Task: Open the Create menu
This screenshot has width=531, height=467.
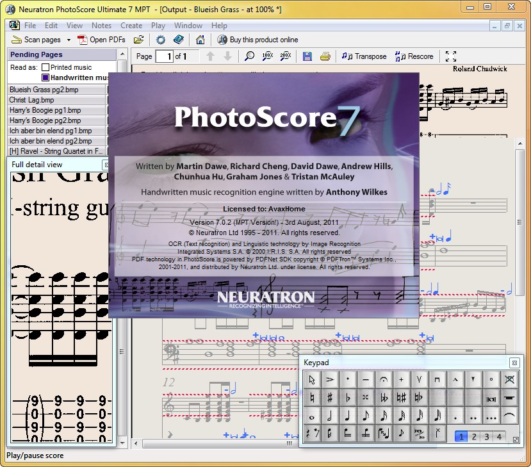Action: (131, 26)
